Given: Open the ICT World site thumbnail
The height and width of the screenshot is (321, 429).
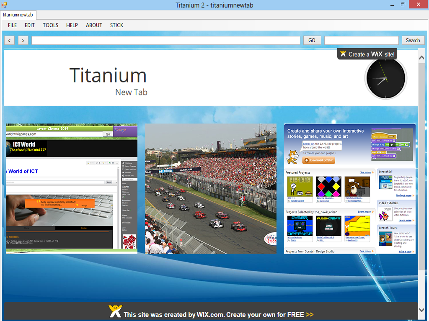Looking at the screenshot, I should point(72,189).
